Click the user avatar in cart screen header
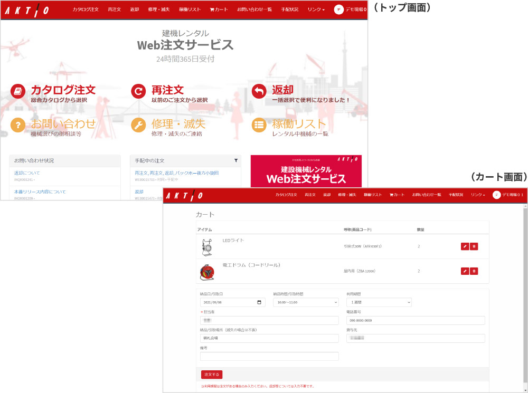 496,195
